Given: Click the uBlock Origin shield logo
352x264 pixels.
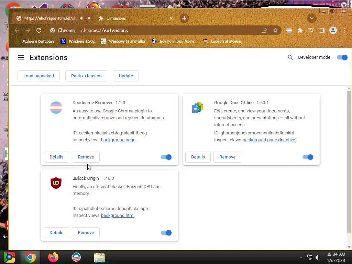Looking at the screenshot, I should tap(56, 183).
